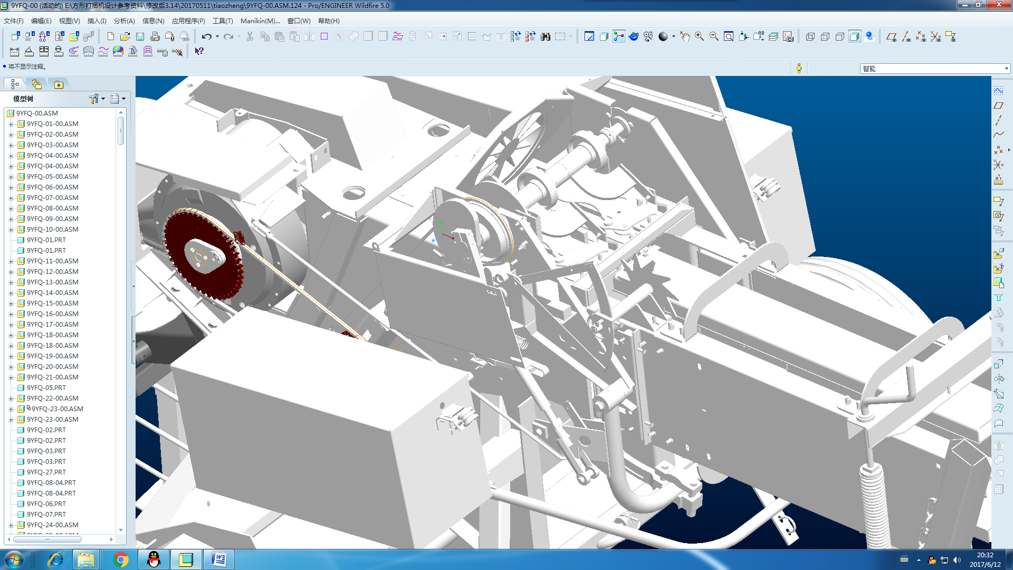Switch to the Favorites navigator tab
This screenshot has width=1013, height=570.
tap(59, 84)
